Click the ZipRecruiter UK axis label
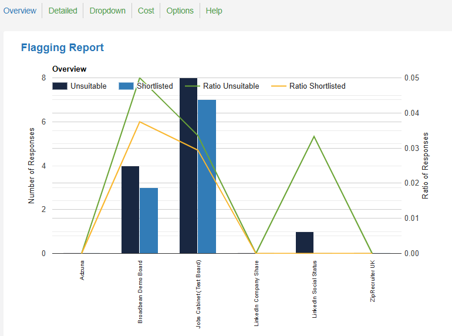The image size is (452, 336). 373,281
